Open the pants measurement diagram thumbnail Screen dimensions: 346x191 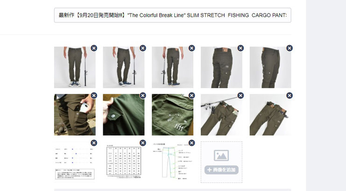click(173, 162)
